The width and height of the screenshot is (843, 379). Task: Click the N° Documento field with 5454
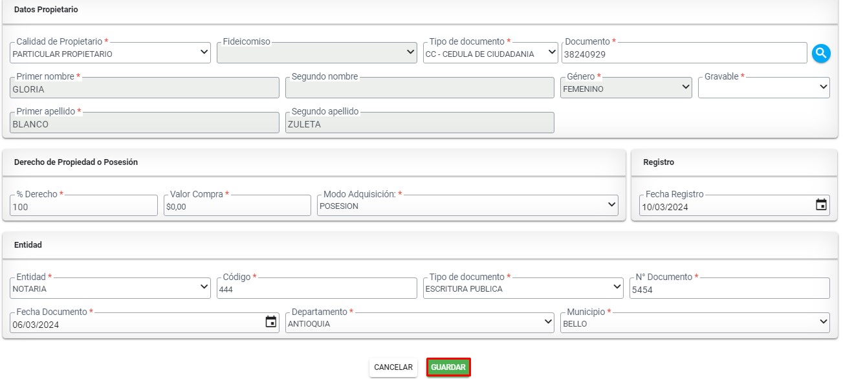point(730,288)
